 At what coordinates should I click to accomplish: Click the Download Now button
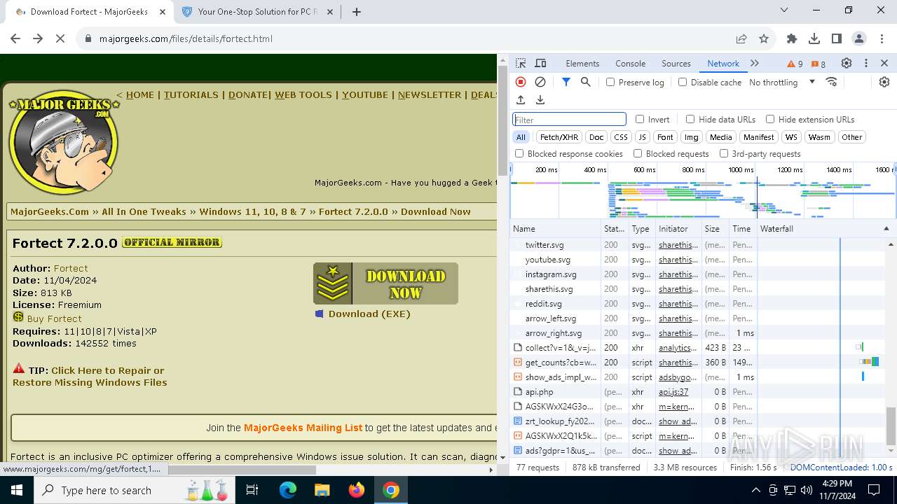coord(385,283)
